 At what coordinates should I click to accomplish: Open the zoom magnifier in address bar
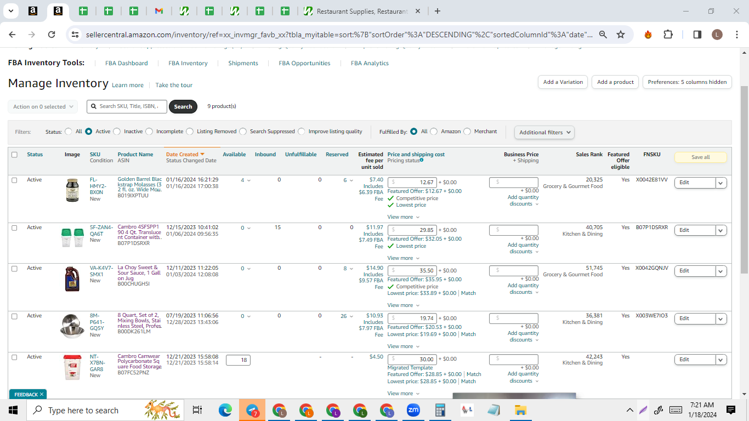click(603, 35)
